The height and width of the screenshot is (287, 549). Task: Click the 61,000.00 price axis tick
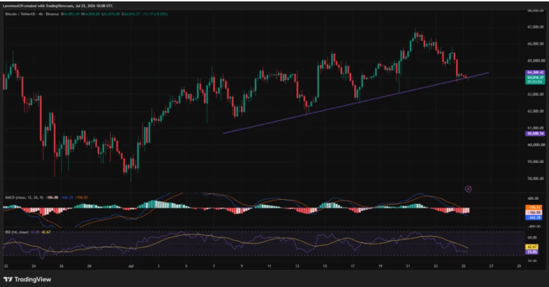point(536,128)
